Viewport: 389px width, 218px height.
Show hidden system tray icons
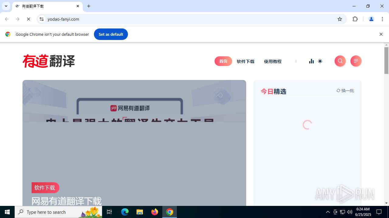coord(328,212)
